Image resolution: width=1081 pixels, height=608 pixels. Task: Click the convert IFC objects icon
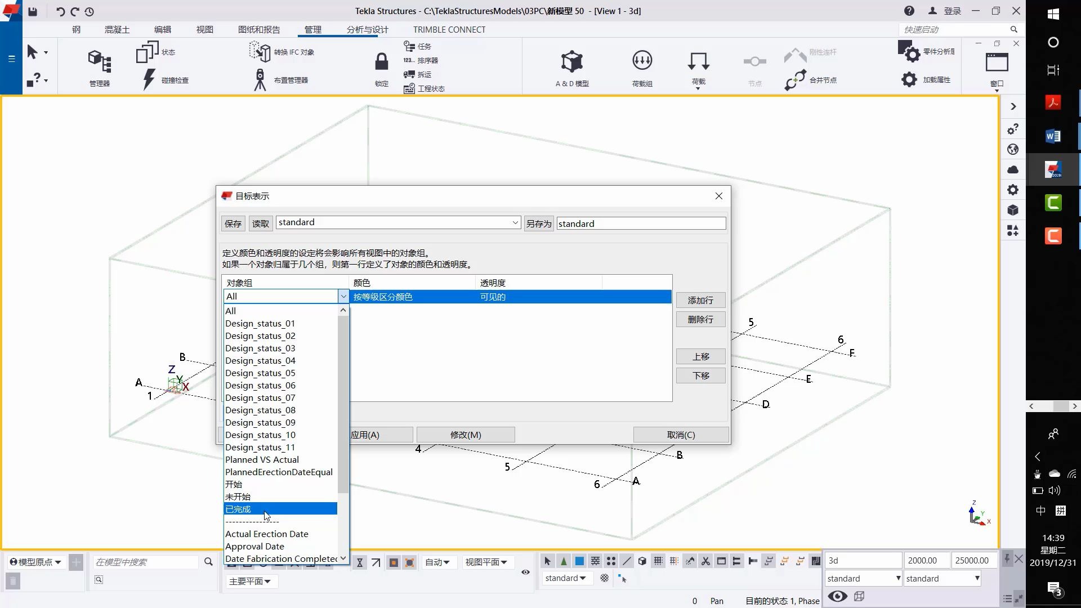click(260, 52)
